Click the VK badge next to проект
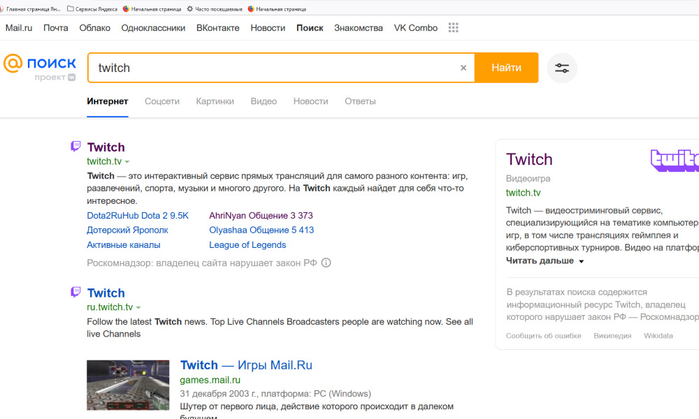This screenshot has width=699, height=419. tap(72, 78)
